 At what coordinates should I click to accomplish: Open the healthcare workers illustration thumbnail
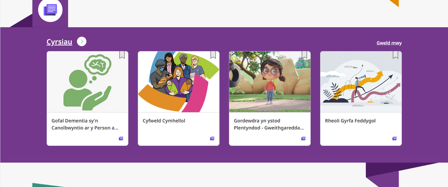click(x=178, y=82)
